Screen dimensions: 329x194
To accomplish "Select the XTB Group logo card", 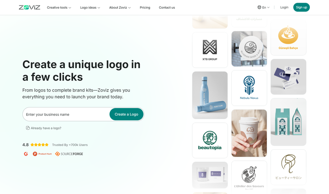I will pyautogui.click(x=210, y=50).
